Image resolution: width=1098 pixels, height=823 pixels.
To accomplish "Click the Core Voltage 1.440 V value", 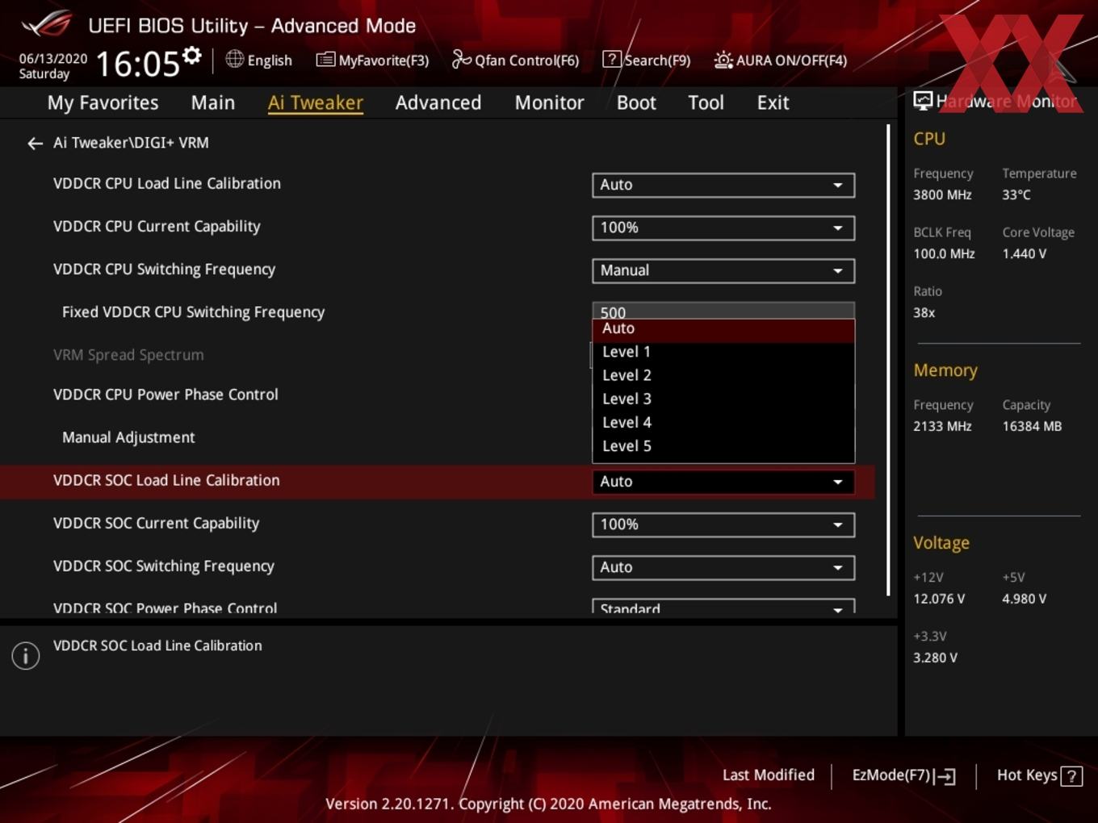I will coord(1024,253).
